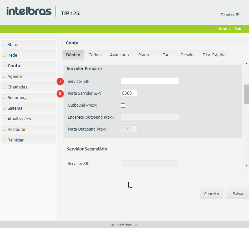Open the Segurança sidebar section

coord(29,98)
